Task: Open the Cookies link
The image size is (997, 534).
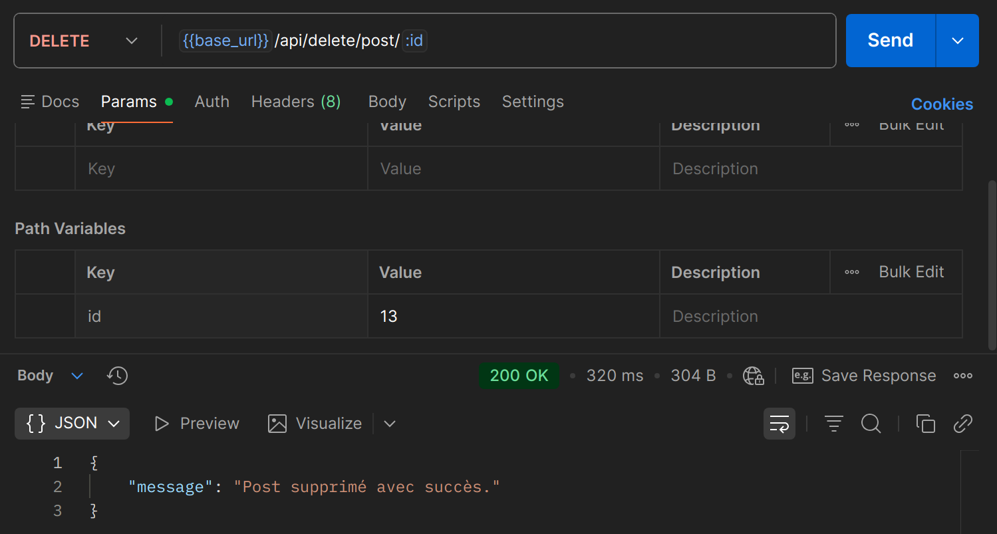Action: coord(942,104)
